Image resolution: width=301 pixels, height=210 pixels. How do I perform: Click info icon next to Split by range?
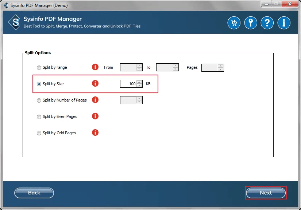(95, 67)
